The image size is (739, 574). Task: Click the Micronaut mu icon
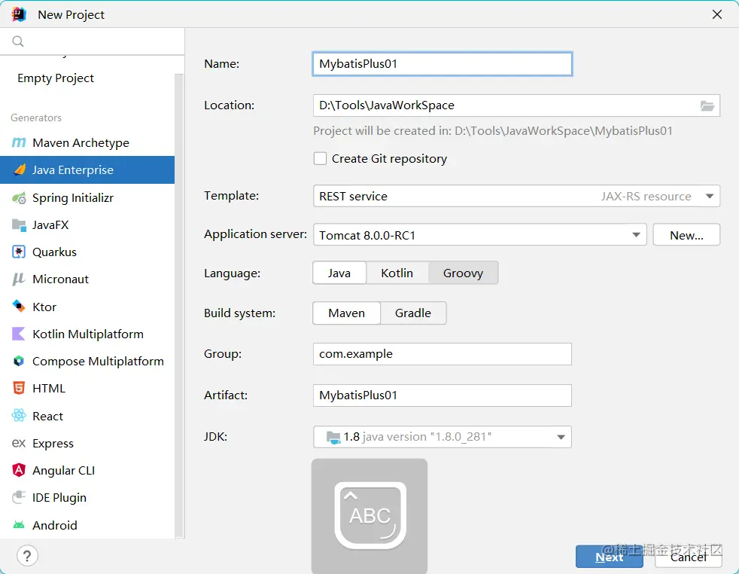[19, 279]
